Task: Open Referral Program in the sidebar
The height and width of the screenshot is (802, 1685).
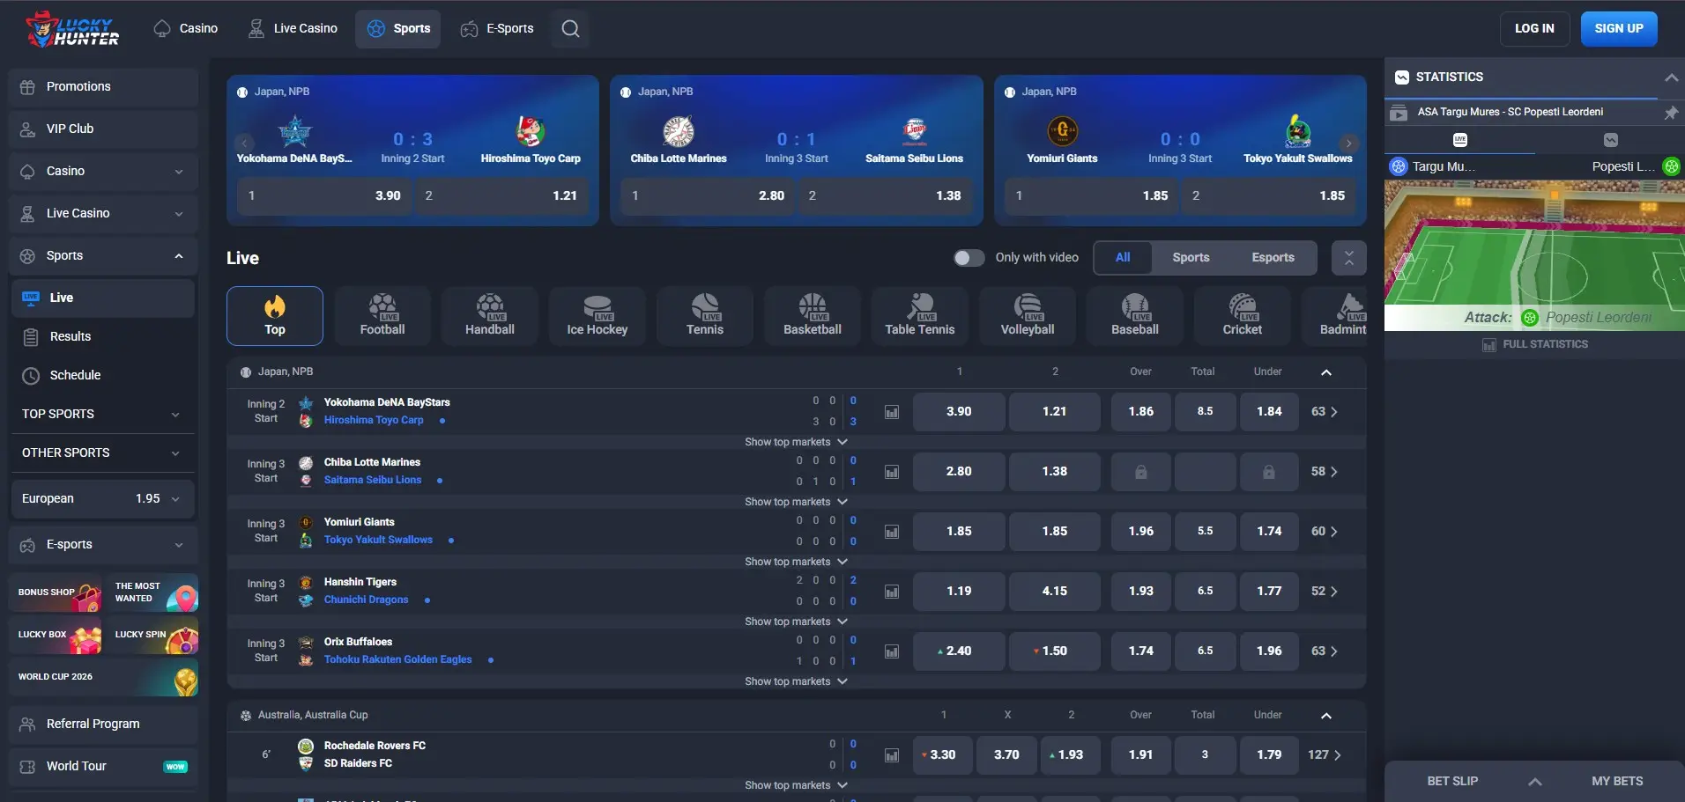Action: [x=103, y=725]
